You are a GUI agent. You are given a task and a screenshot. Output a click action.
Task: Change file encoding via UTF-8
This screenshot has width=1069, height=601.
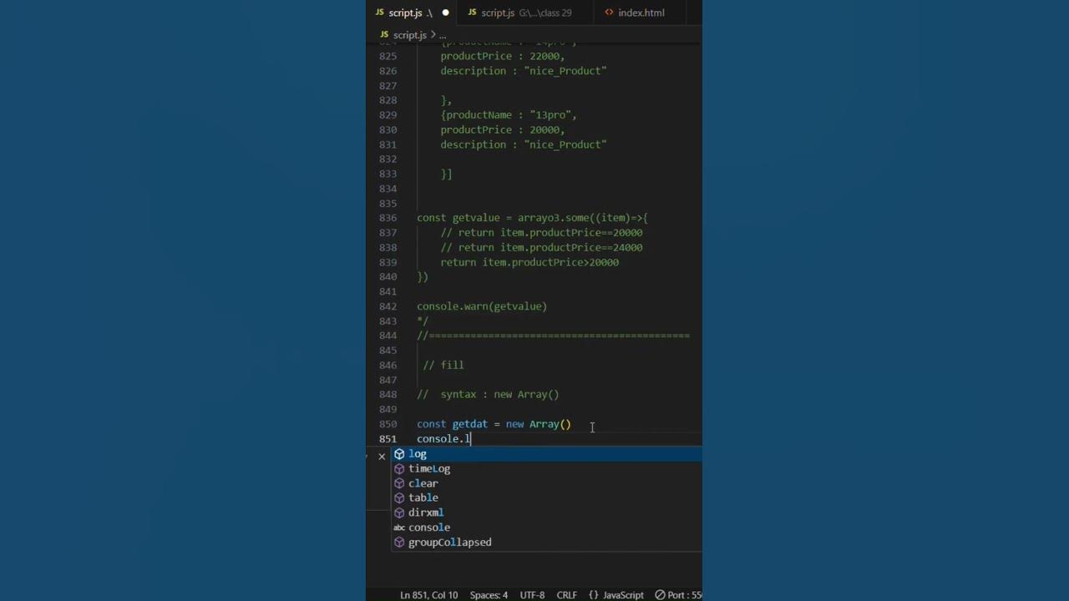click(x=532, y=595)
